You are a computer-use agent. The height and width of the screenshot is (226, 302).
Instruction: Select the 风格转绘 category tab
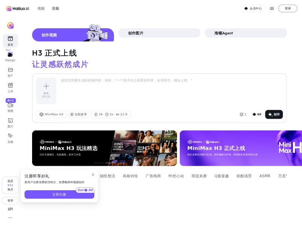point(130,176)
